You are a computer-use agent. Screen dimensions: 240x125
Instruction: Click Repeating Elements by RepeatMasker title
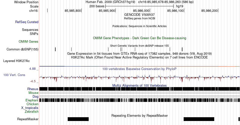[139, 115]
